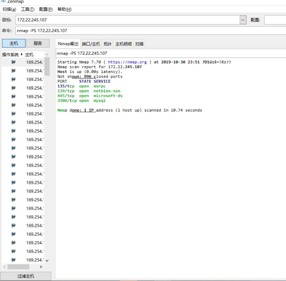Click the STATE column heading in output
286x281 pixels.
[x=85, y=81]
